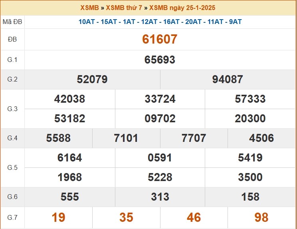Viewport: 297px width, 229px height.
Task: Select fourth prize number 5588
Action: 58,138
